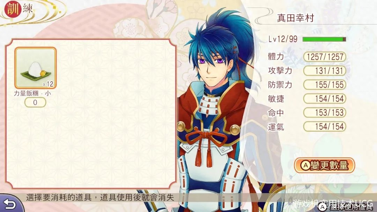Click the quantity field showing 0

35,103
